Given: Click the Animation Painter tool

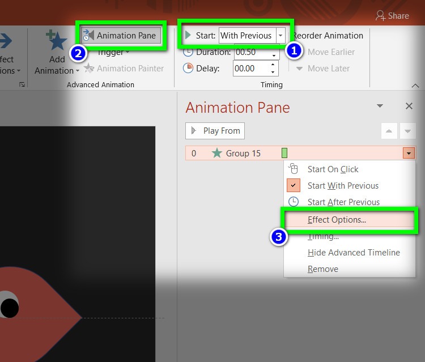Looking at the screenshot, I should [x=124, y=69].
